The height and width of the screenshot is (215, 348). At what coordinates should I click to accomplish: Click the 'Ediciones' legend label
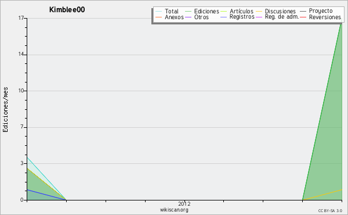[206, 11]
